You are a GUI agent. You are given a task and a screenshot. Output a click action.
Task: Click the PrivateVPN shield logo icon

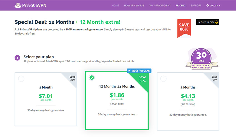coord(18,5)
